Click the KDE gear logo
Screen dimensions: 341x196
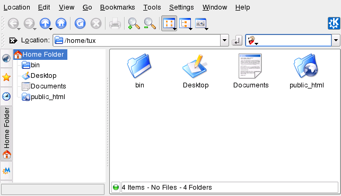pos(334,23)
